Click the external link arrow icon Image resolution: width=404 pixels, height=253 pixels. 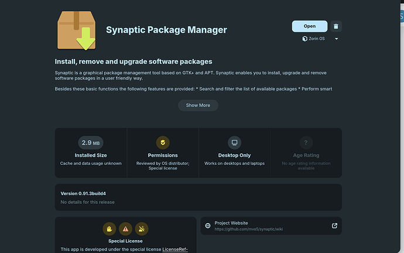click(x=334, y=226)
